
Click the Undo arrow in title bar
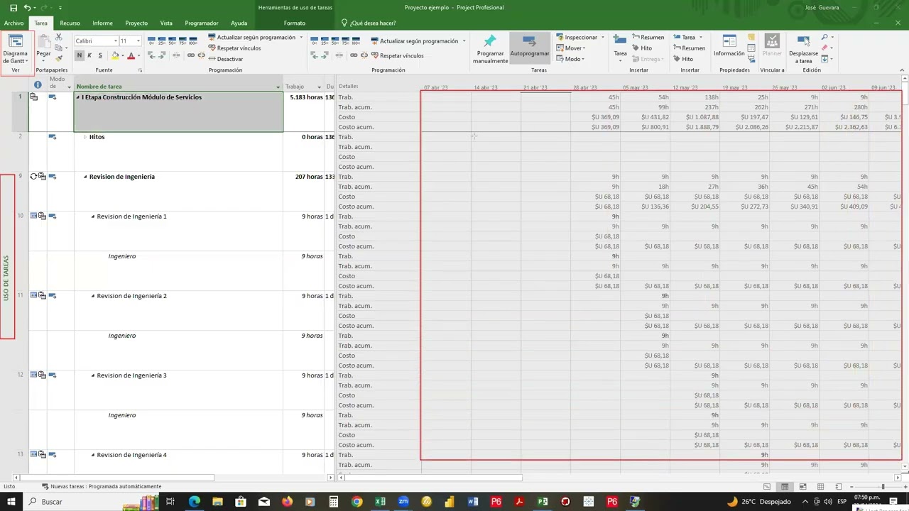pos(27,8)
